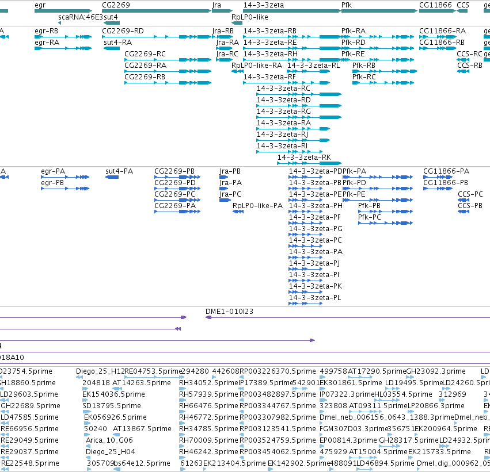The image size is (490, 472).
Task: Select the Jra gene feature
Action: pos(222,11)
